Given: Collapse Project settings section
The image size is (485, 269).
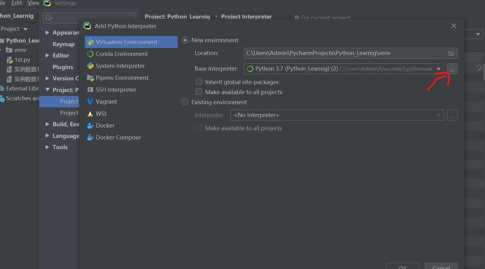Looking at the screenshot, I should click(x=47, y=90).
